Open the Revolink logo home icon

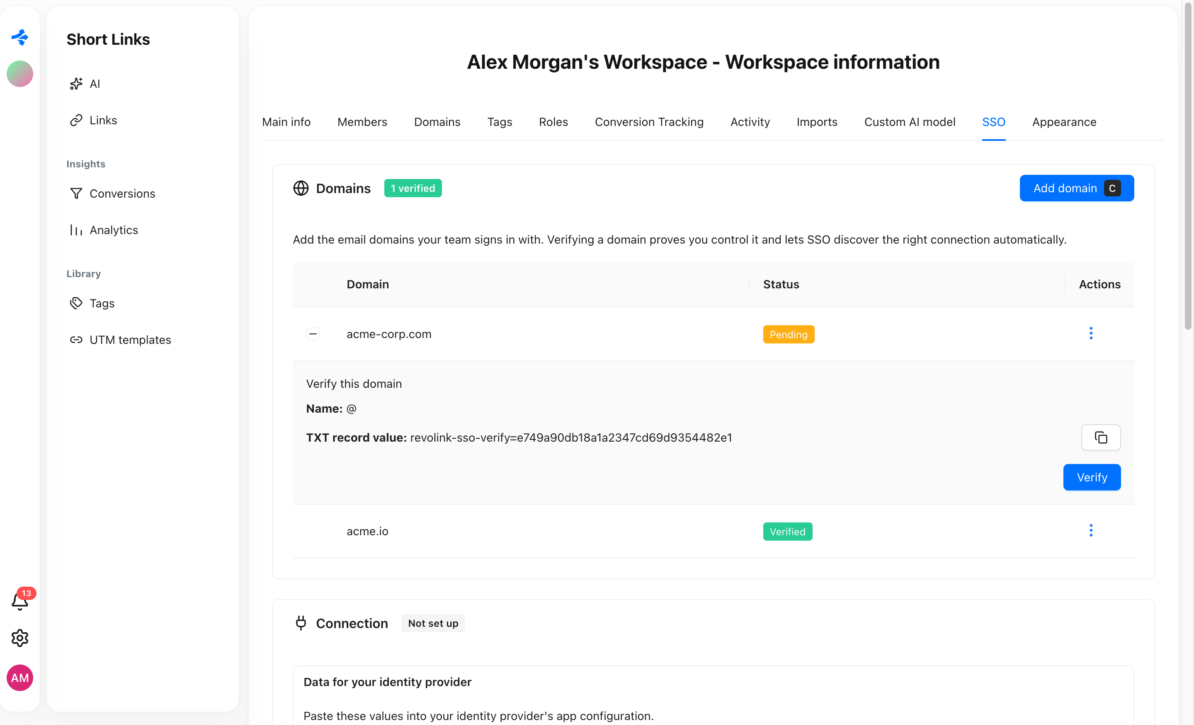(20, 37)
